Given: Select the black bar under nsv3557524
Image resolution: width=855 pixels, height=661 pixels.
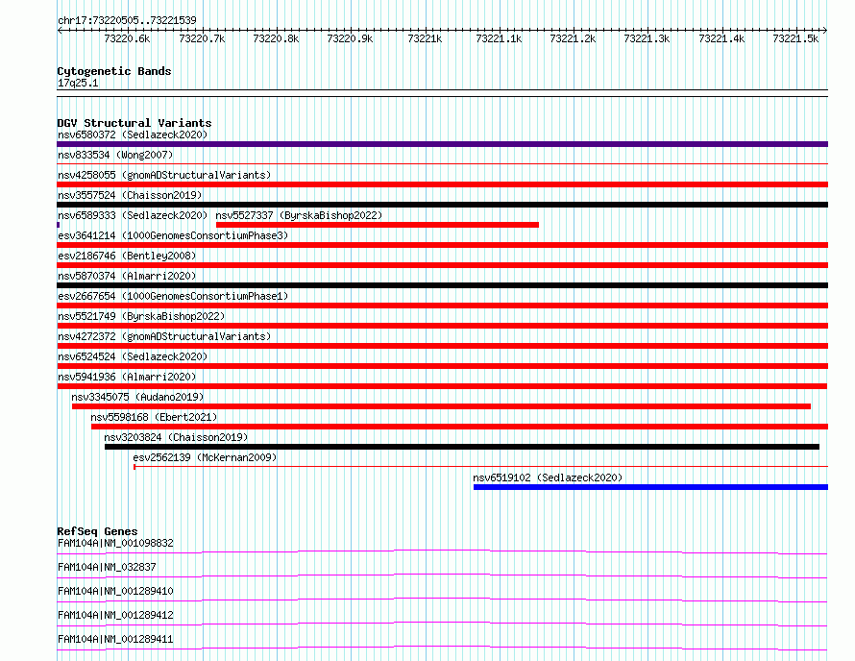Looking at the screenshot, I should coord(442,205).
